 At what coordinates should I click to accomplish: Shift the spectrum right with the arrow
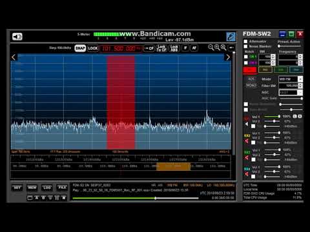pos(228,57)
